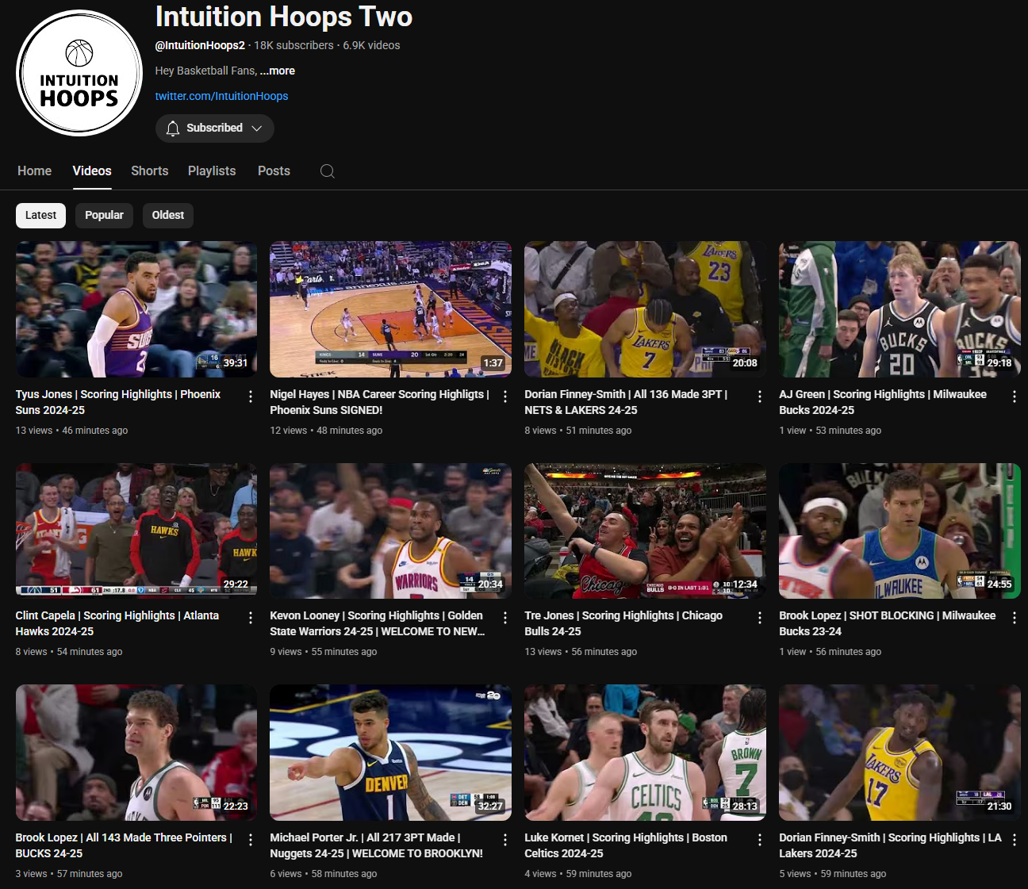The width and height of the screenshot is (1028, 889).
Task: Open three-dot menu for Tre Jones video
Action: tap(760, 618)
